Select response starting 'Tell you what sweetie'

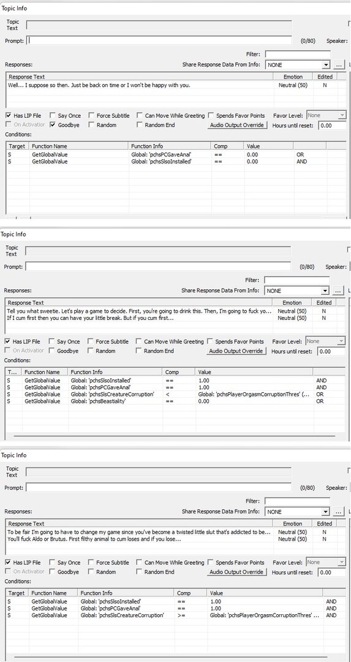(175, 311)
